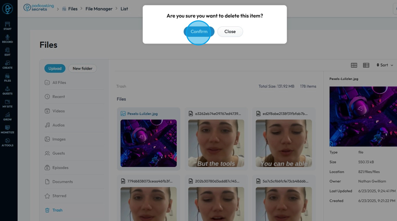Image resolution: width=397 pixels, height=221 pixels.
Task: Create a New folder
Action: click(x=83, y=69)
